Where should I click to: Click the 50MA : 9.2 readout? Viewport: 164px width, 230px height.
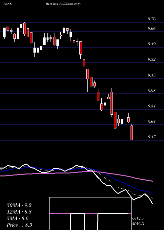[19, 205]
